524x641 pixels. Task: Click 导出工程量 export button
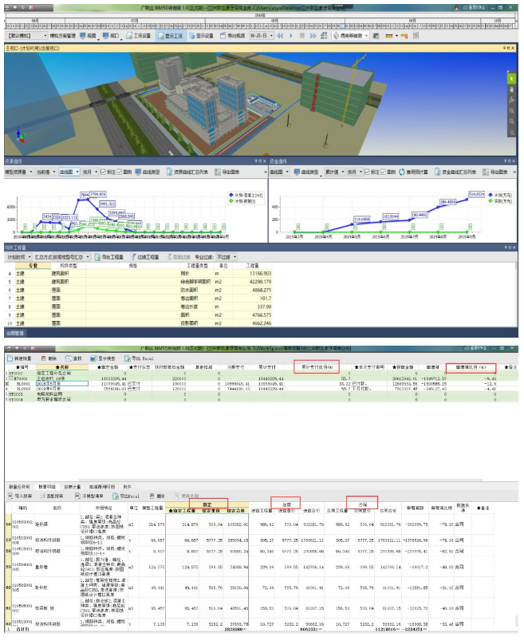[109, 257]
